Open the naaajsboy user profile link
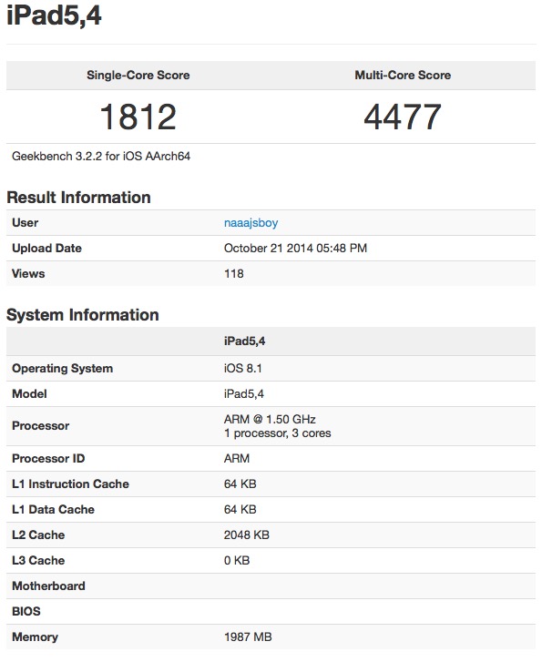542x662 pixels. point(251,223)
